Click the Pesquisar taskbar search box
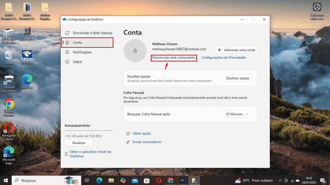This screenshot has height=185, width=330. (x=46, y=180)
